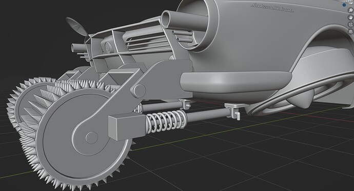Click the blue axis dot on navigation gizmo
The width and height of the screenshot is (354, 191).
click(344, 5)
